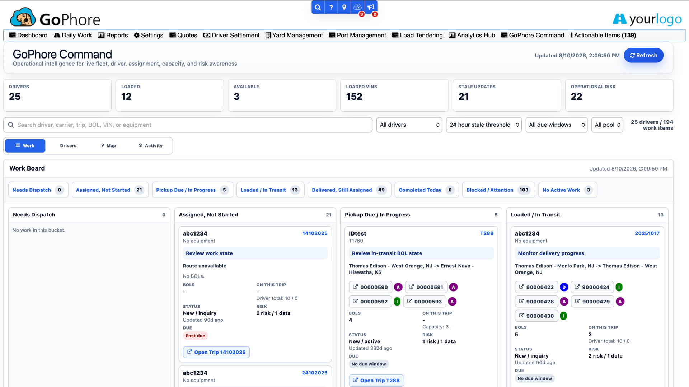Screen dimensions: 689x387
Task: Click the purple A badge beside 90000429
Action: coord(620,302)
